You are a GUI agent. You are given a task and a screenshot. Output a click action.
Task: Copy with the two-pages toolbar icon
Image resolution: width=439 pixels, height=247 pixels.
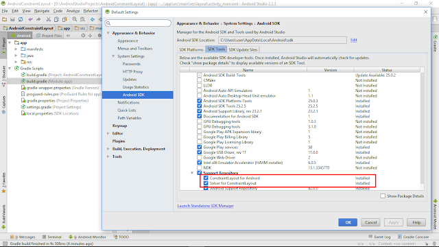click(56, 19)
